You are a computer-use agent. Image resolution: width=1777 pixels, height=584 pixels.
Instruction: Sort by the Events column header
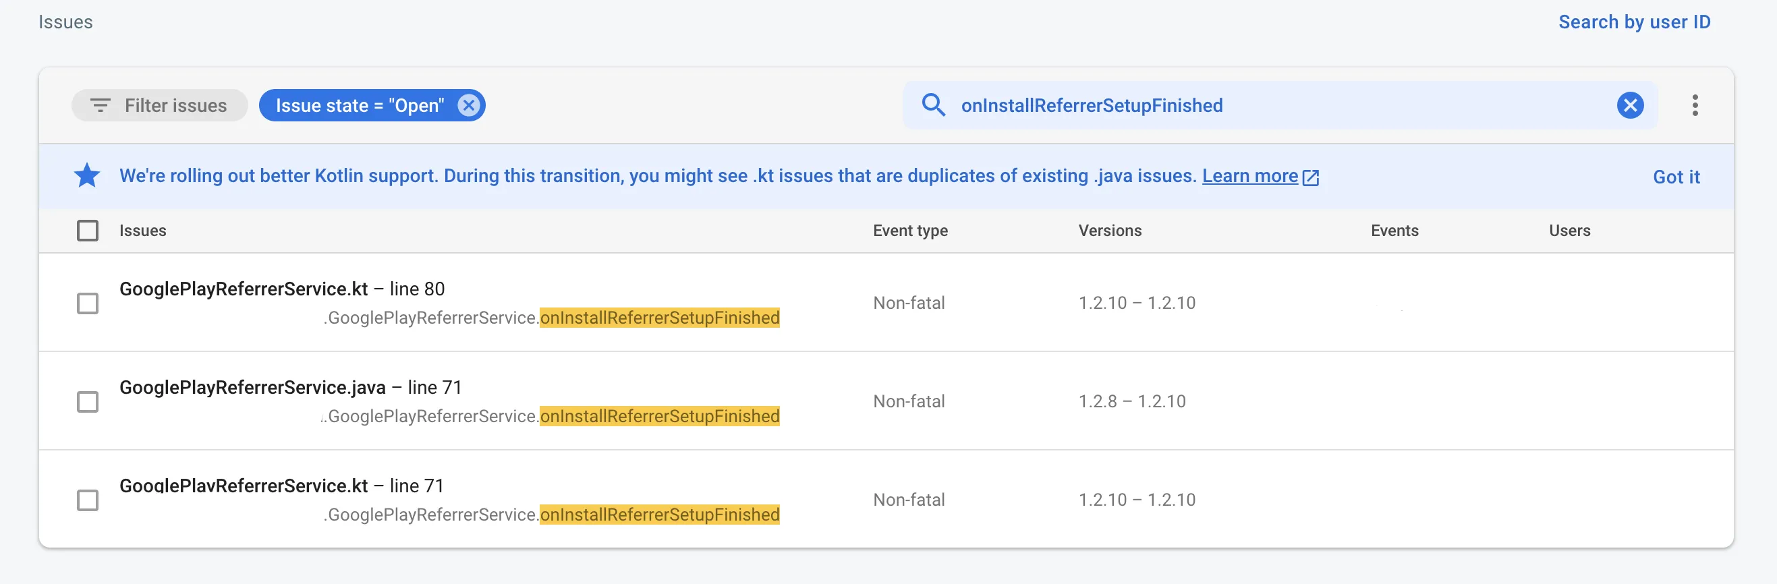click(x=1394, y=230)
